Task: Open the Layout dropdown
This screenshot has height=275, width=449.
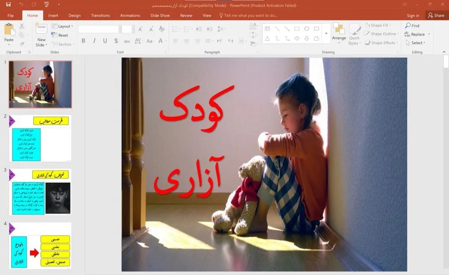Action: tap(62, 26)
